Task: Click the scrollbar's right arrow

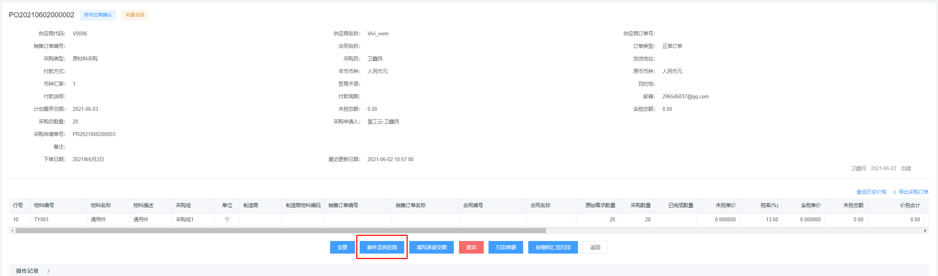Action: [925, 231]
